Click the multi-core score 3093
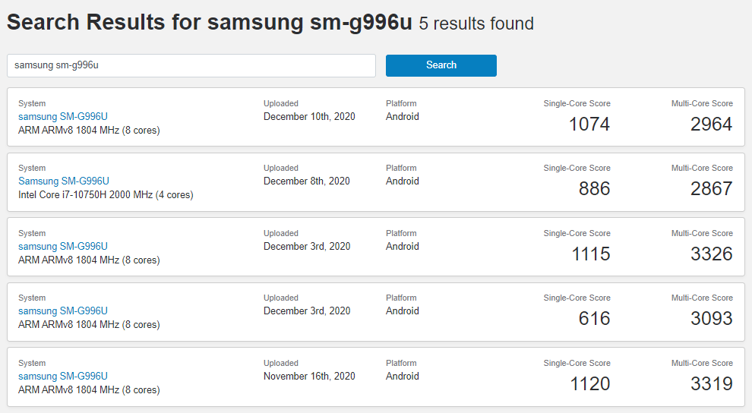This screenshot has width=752, height=413. pos(711,318)
